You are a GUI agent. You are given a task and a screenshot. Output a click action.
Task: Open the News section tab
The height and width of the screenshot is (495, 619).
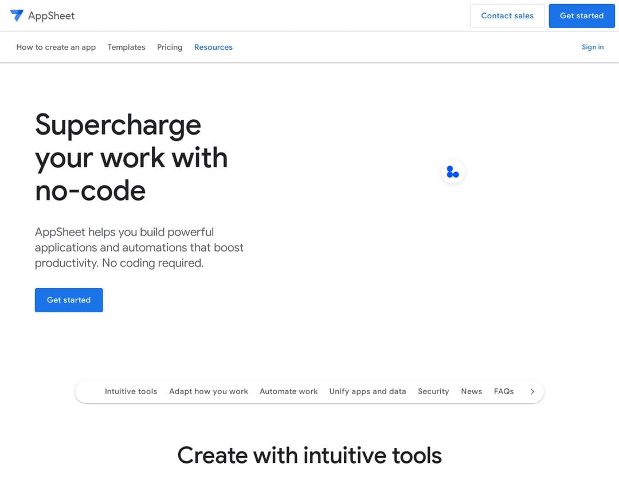click(471, 391)
